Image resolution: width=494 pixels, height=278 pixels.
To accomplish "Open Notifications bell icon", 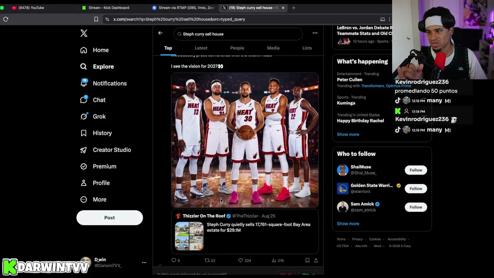I will coord(84,83).
